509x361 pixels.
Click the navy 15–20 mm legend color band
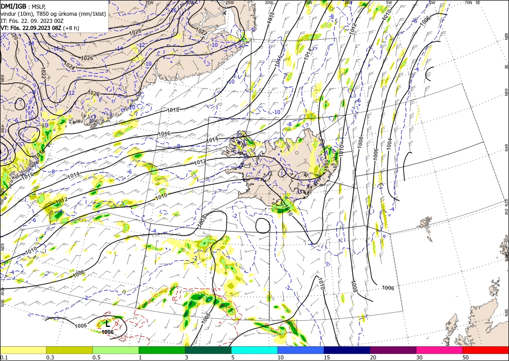point(347,350)
